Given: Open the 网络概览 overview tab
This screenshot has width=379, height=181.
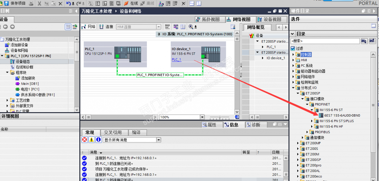Looking at the screenshot, I should tap(257, 27).
